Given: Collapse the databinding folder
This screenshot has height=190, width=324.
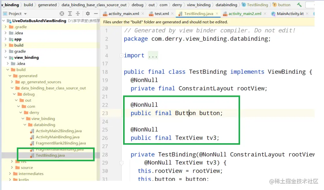Looking at the screenshot, I should pyautogui.click(x=25, y=125).
